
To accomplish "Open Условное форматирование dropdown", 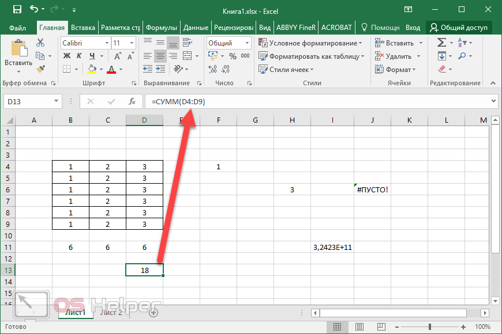I will coord(309,43).
